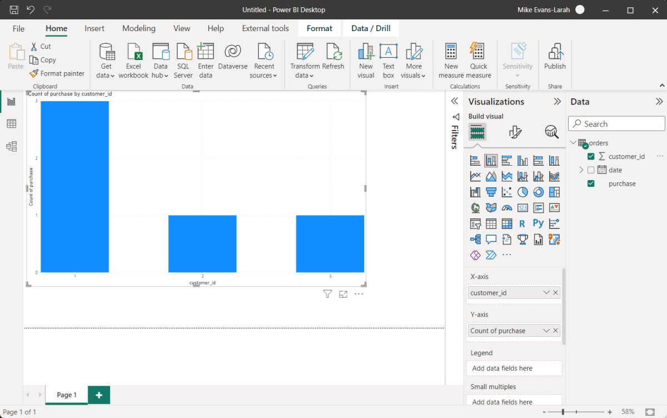
Task: Select the clustered bar chart visual
Action: [506, 161]
